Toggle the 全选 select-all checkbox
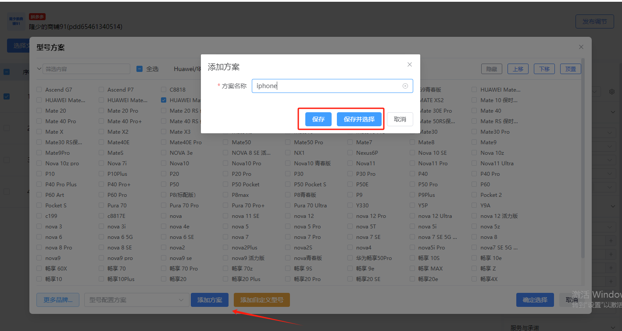This screenshot has width=622, height=331. coord(139,69)
